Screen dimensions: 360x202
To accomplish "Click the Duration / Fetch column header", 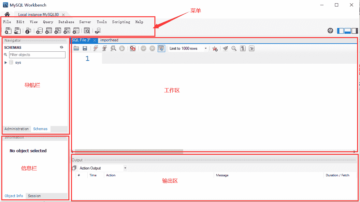I will pos(337,175).
